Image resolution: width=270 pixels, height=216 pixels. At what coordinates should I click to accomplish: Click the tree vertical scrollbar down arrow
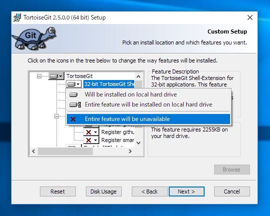138,143
